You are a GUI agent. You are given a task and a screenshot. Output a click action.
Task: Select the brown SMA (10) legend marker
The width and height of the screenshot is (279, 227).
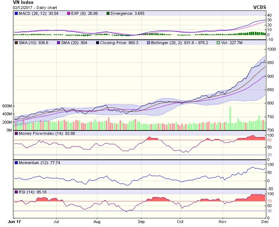(x=16, y=42)
